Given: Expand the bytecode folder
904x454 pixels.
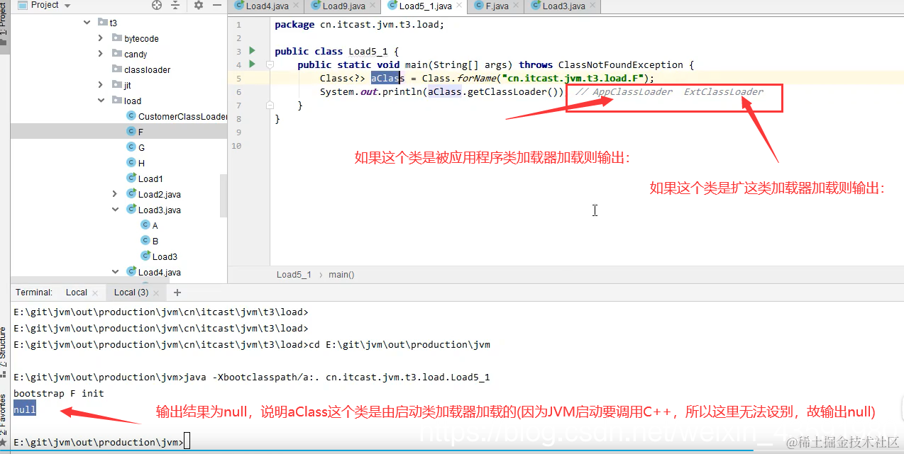Looking at the screenshot, I should 101,38.
